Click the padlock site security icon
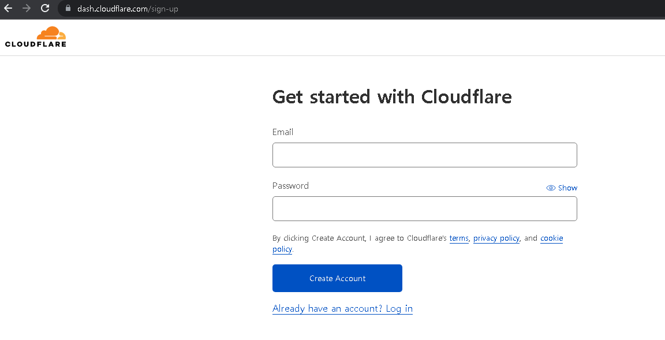 (x=68, y=8)
